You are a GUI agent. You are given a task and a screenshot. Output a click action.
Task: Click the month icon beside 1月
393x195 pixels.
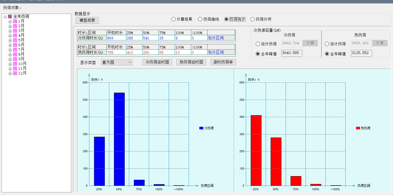pos(15,21)
